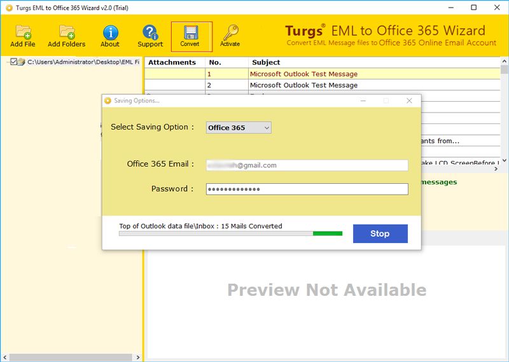This screenshot has width=509, height=362.
Task: Click the left pane horizontal scrollbar thumb
Action: (x=71, y=357)
